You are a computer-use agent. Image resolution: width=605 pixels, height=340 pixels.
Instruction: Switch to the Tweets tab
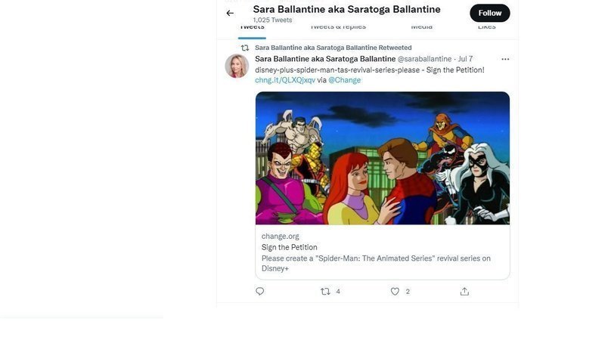[252, 27]
